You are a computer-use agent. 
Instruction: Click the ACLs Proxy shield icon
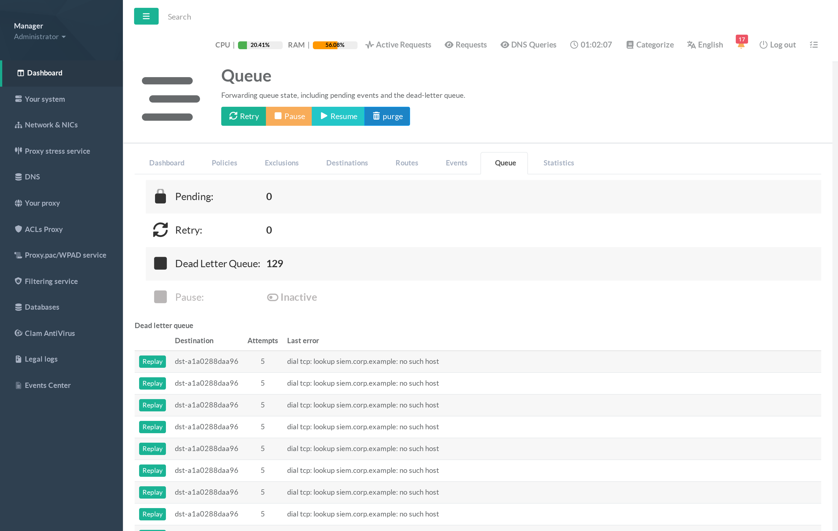[x=18, y=229]
